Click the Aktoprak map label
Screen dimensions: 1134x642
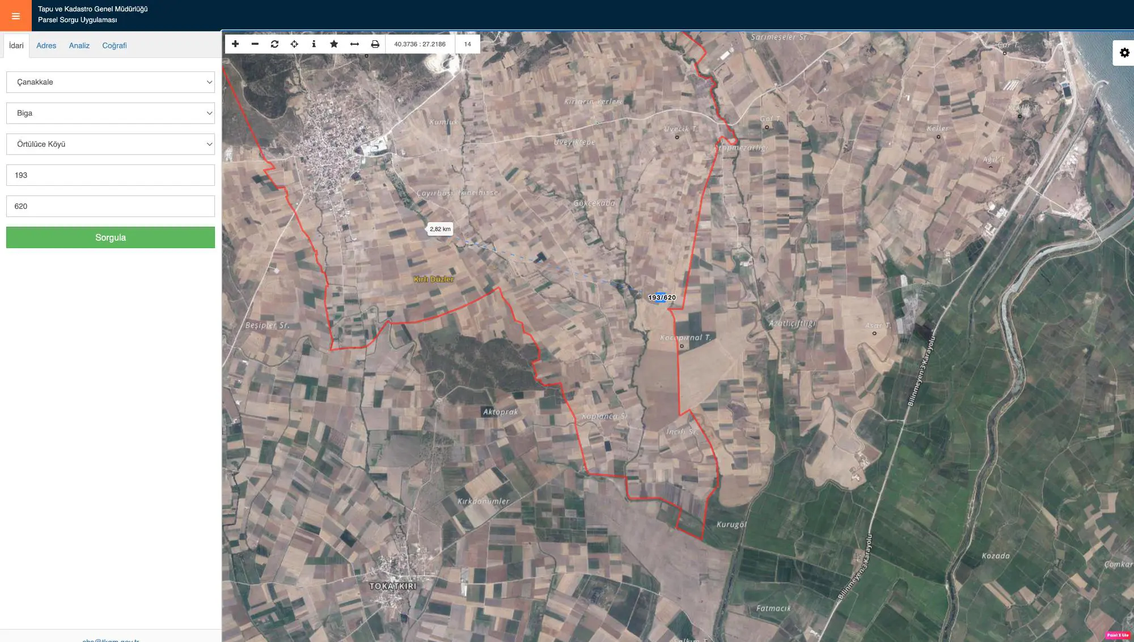pyautogui.click(x=501, y=412)
